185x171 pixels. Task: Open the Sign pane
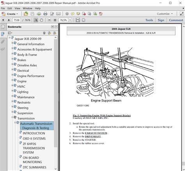161,20
